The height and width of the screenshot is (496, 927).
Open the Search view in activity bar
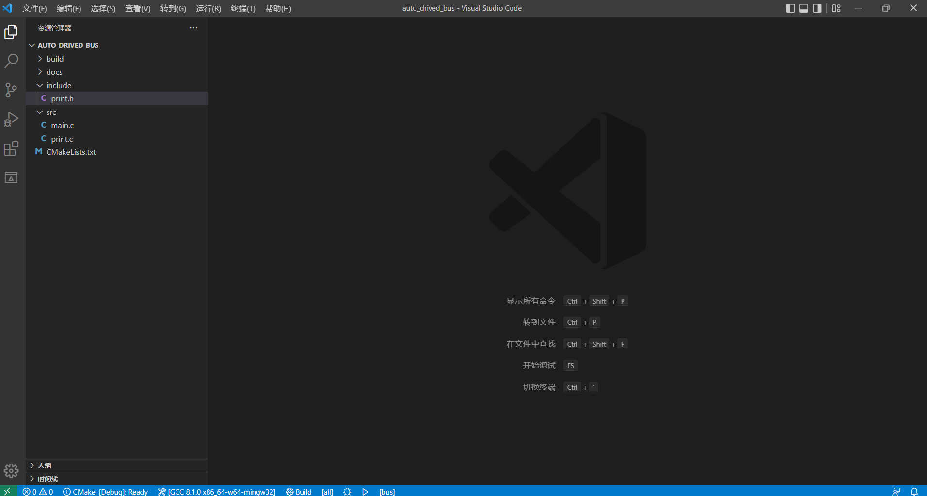(11, 61)
